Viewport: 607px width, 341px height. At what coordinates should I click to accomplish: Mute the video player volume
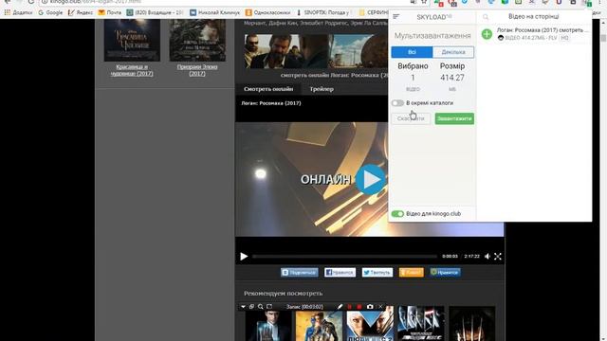(x=487, y=257)
